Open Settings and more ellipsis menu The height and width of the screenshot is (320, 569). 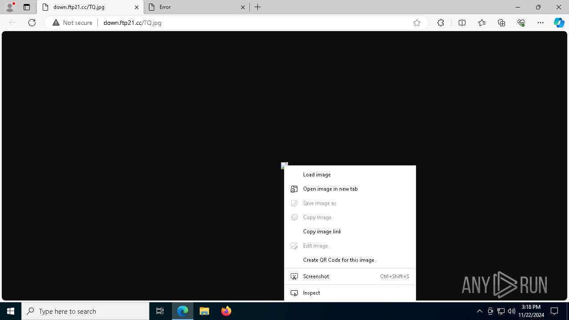[x=541, y=23]
